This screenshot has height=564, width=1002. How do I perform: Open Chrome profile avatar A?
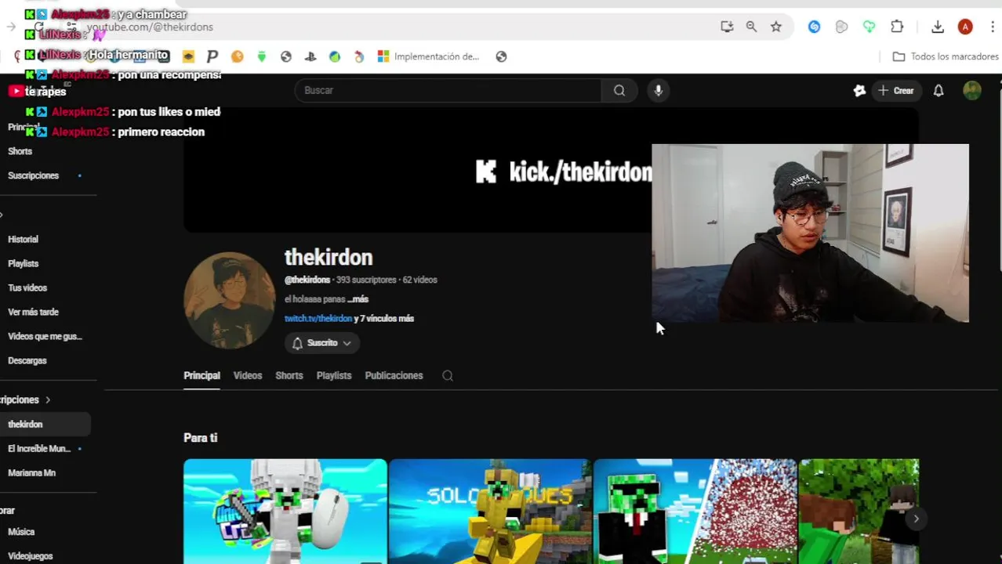tap(965, 27)
